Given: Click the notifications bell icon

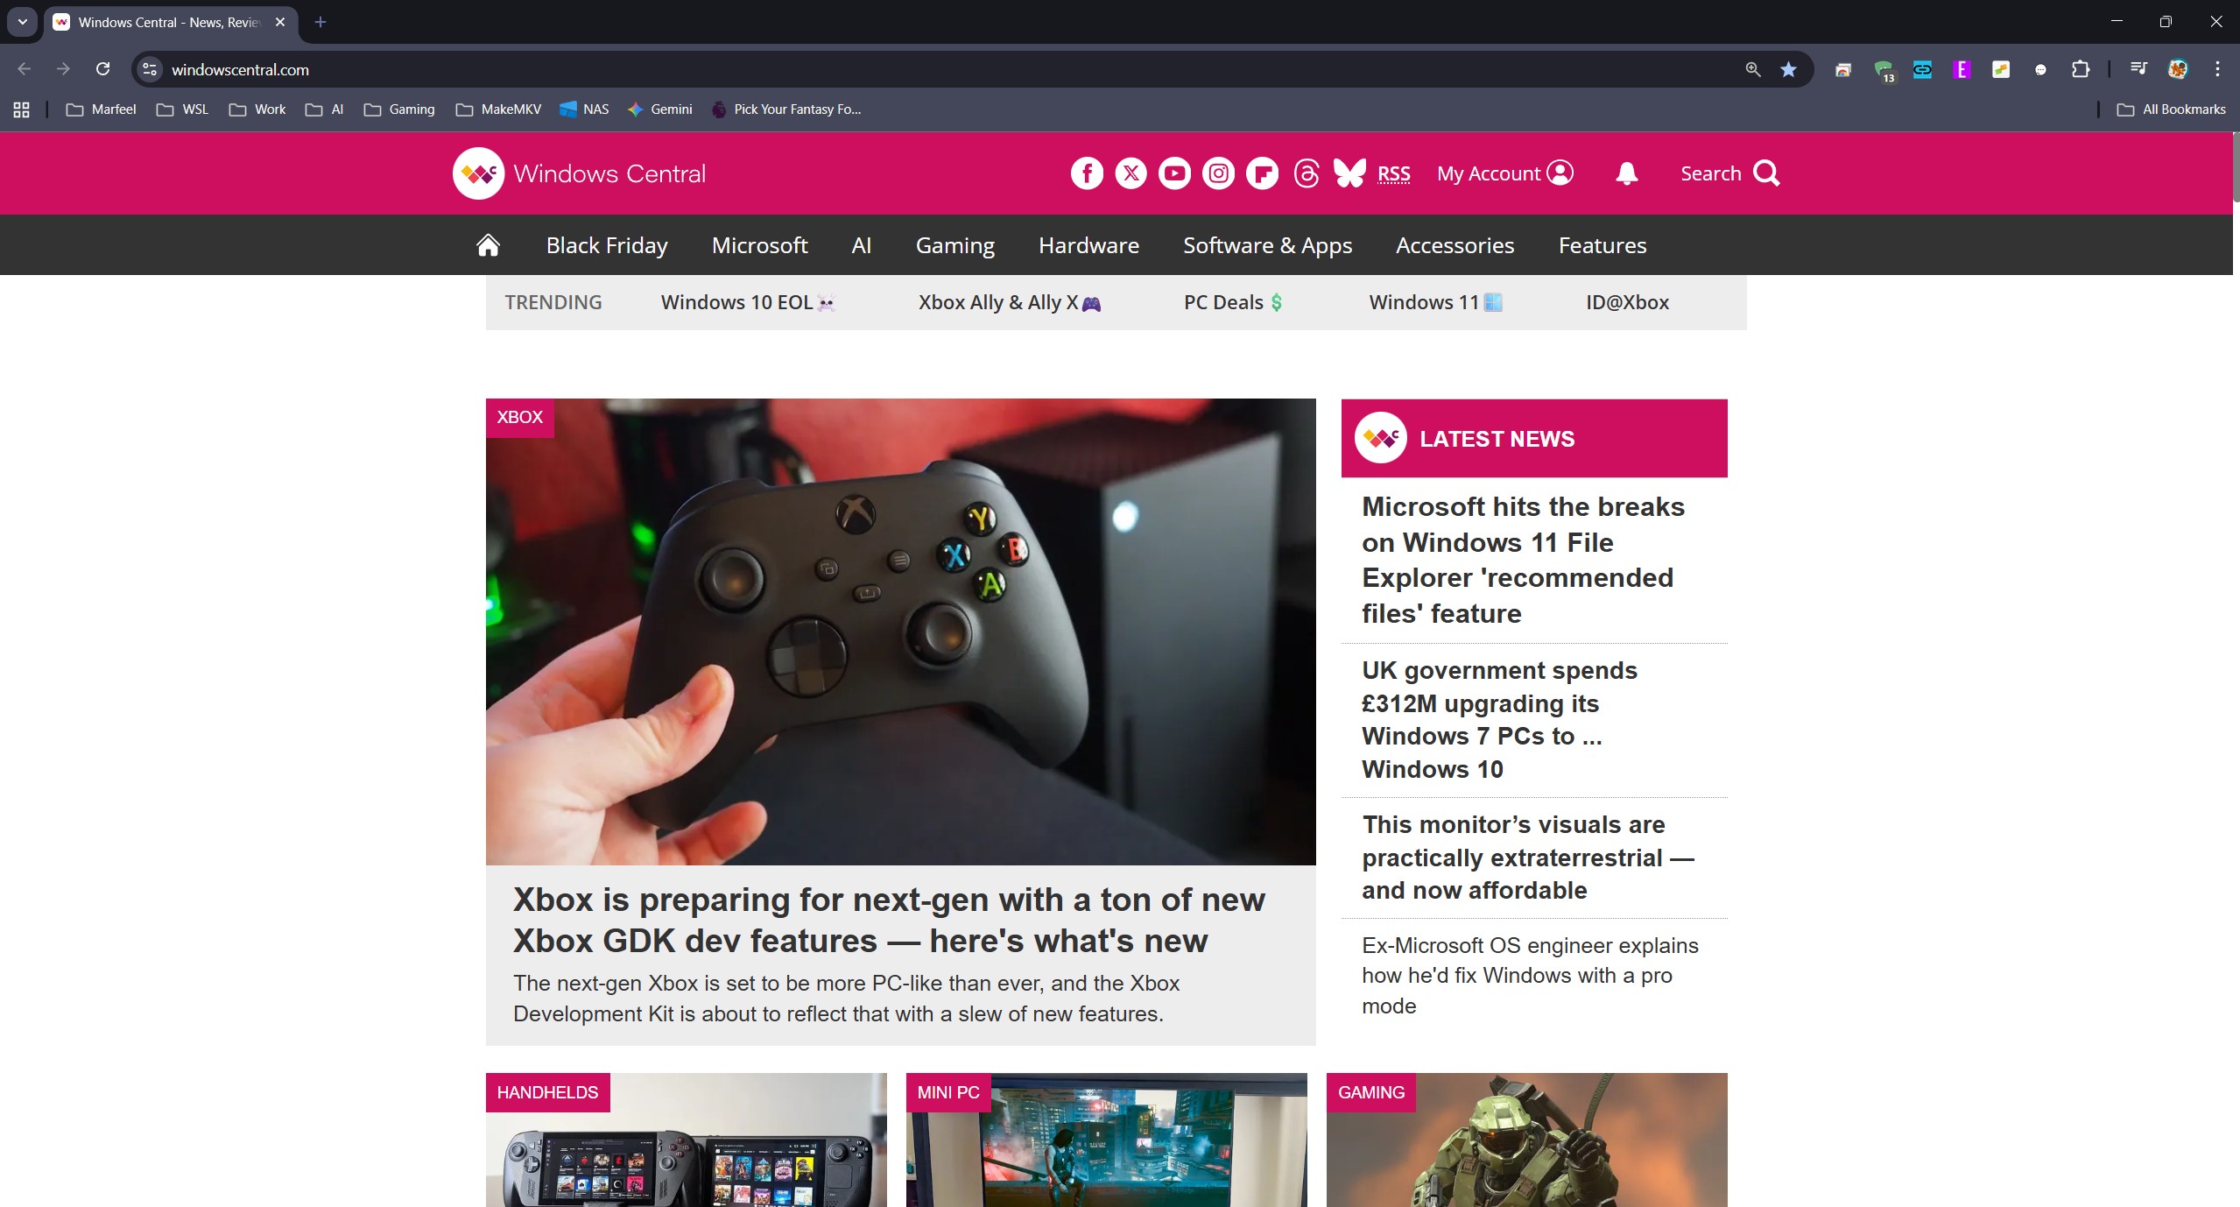Looking at the screenshot, I should click(1626, 173).
